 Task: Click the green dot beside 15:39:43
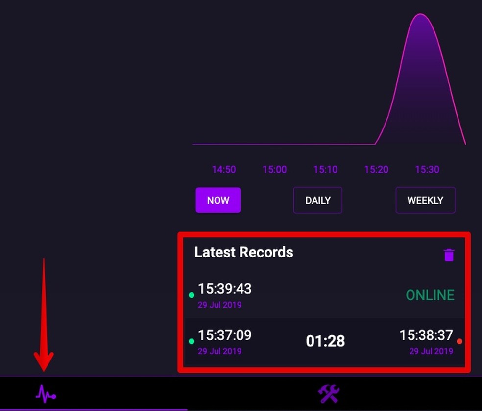192,295
